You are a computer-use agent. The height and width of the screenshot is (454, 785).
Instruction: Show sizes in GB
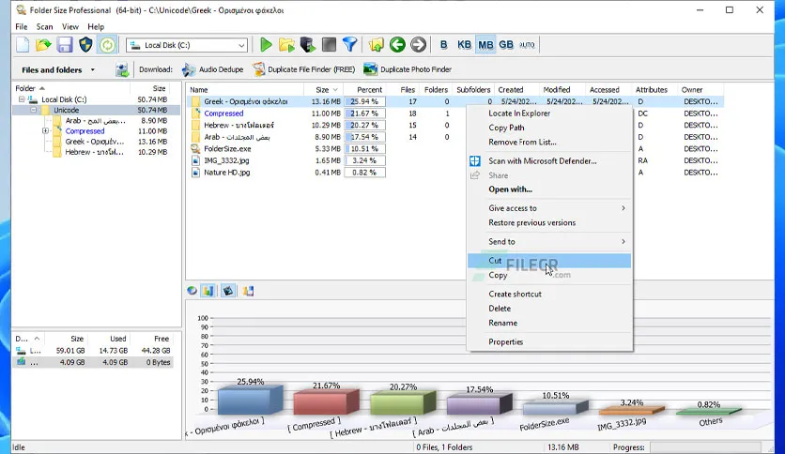pyautogui.click(x=506, y=45)
